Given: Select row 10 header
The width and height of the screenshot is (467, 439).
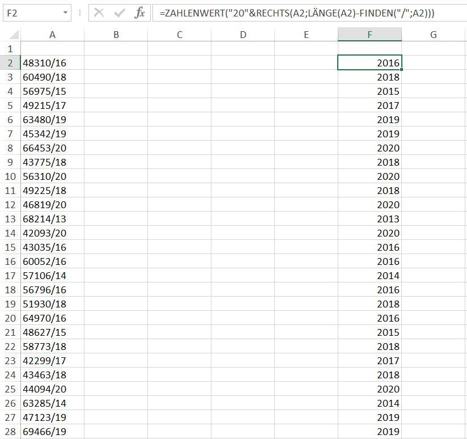Looking at the screenshot, I should (10, 176).
